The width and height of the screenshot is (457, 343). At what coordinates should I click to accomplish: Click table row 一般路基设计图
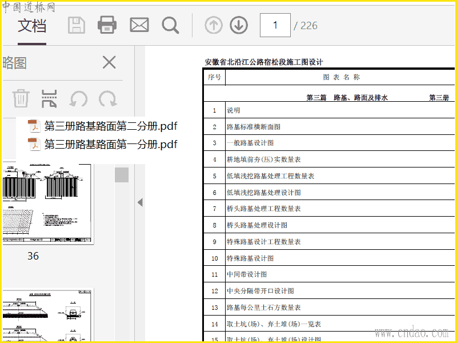329,143
